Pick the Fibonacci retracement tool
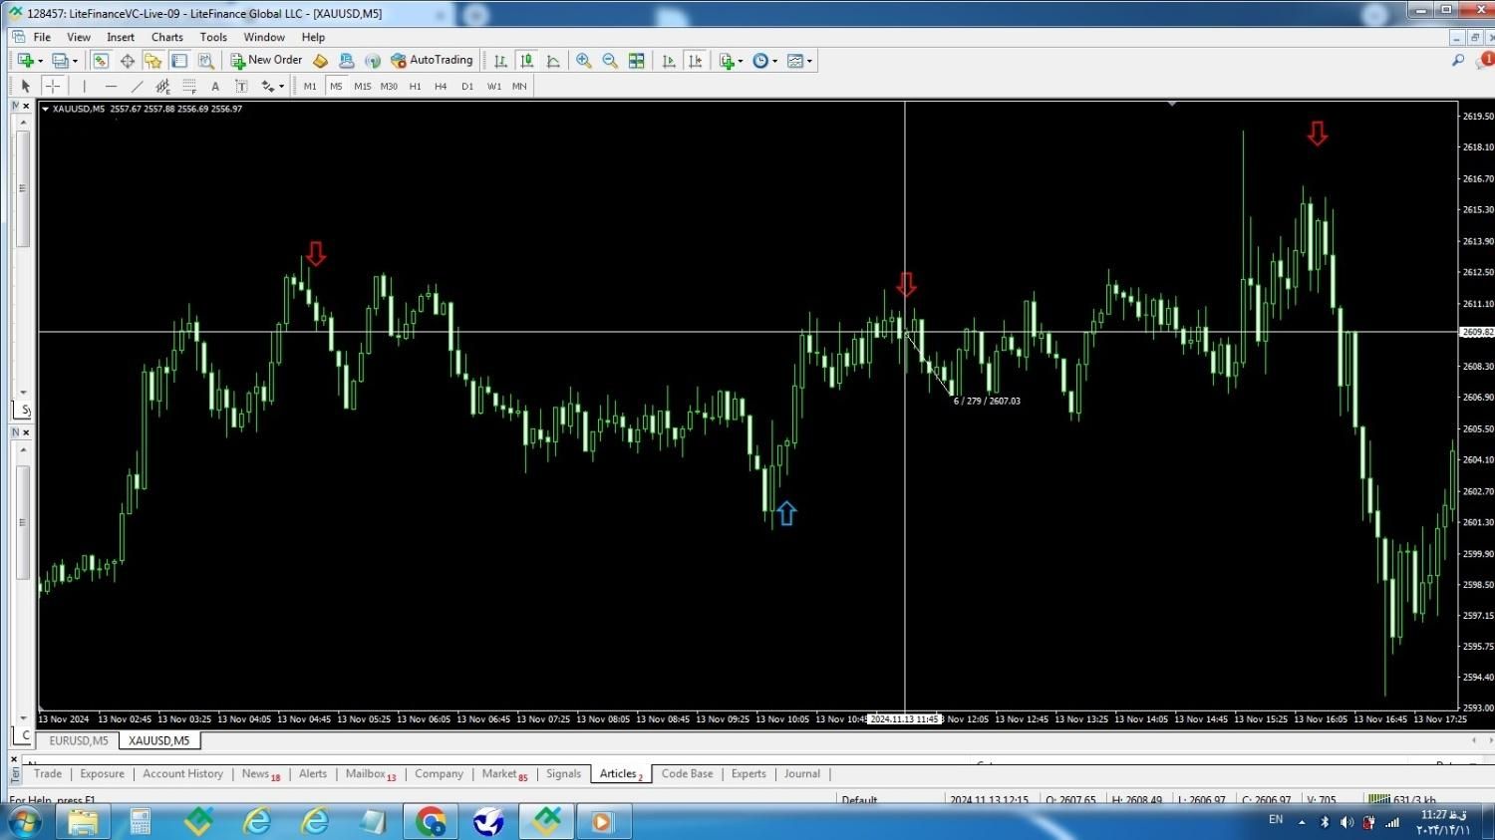 188,87
